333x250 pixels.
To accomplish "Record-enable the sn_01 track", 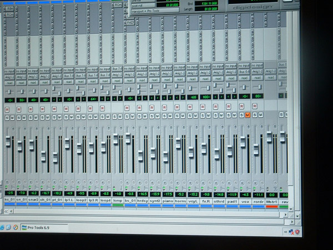I will (19, 109).
